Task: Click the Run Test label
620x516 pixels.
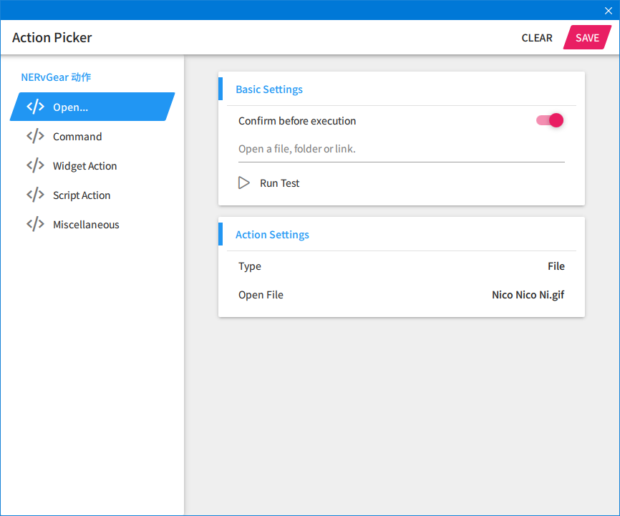Action: coord(279,183)
